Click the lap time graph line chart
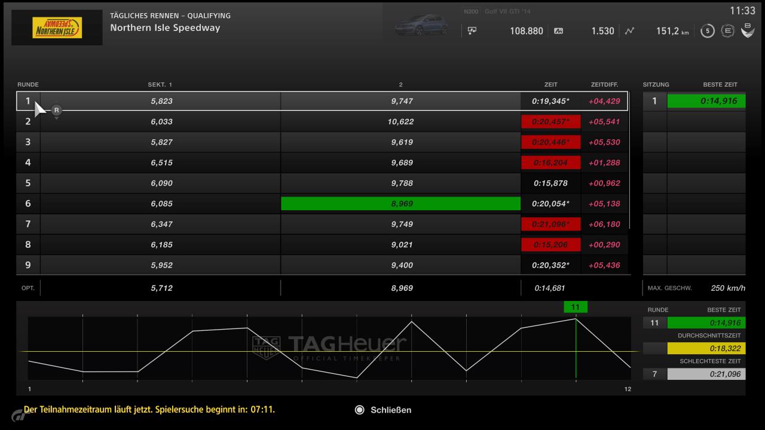 329,348
